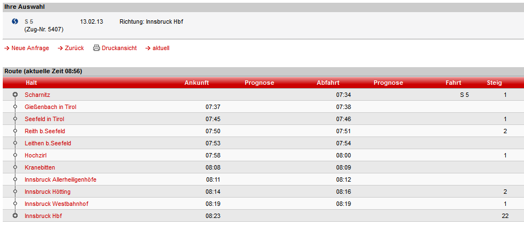Open the Druckansicht print view link

click(119, 48)
